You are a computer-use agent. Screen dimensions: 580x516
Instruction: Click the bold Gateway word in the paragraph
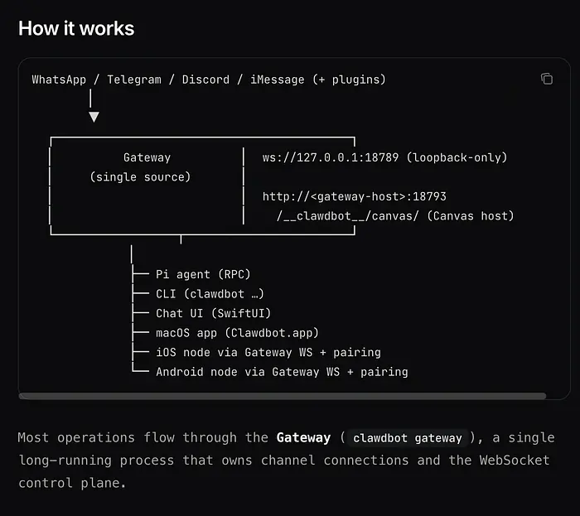(x=303, y=437)
